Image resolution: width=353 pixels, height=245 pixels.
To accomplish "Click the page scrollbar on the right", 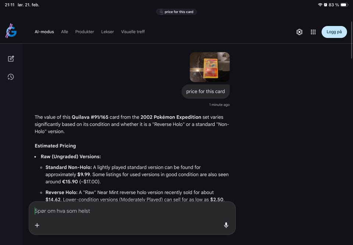I will click(352, 40).
